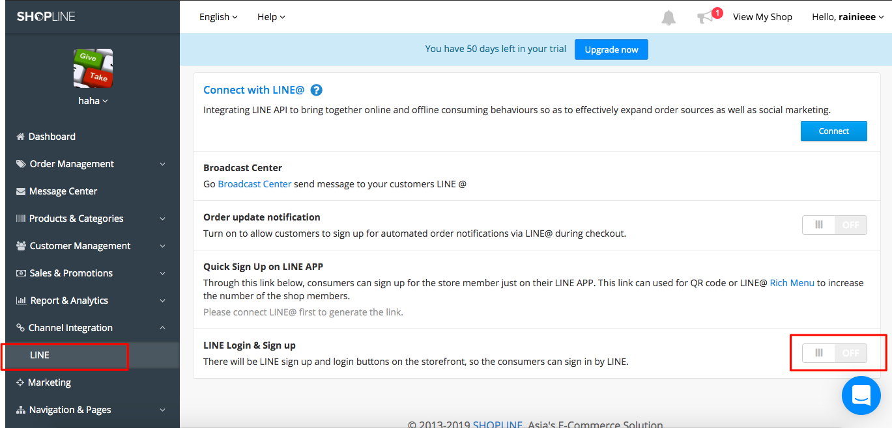Expand Order Management chevron
The width and height of the screenshot is (892, 428).
pos(163,164)
